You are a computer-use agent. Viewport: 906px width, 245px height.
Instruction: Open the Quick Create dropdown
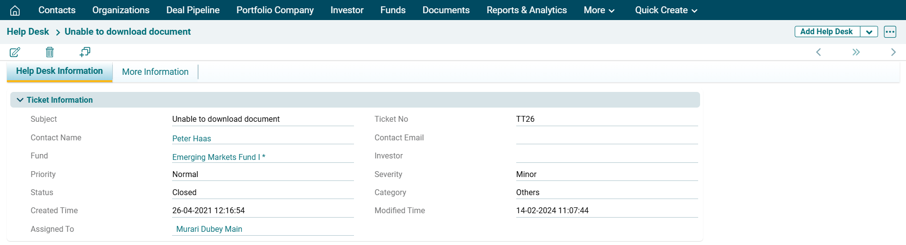click(666, 10)
